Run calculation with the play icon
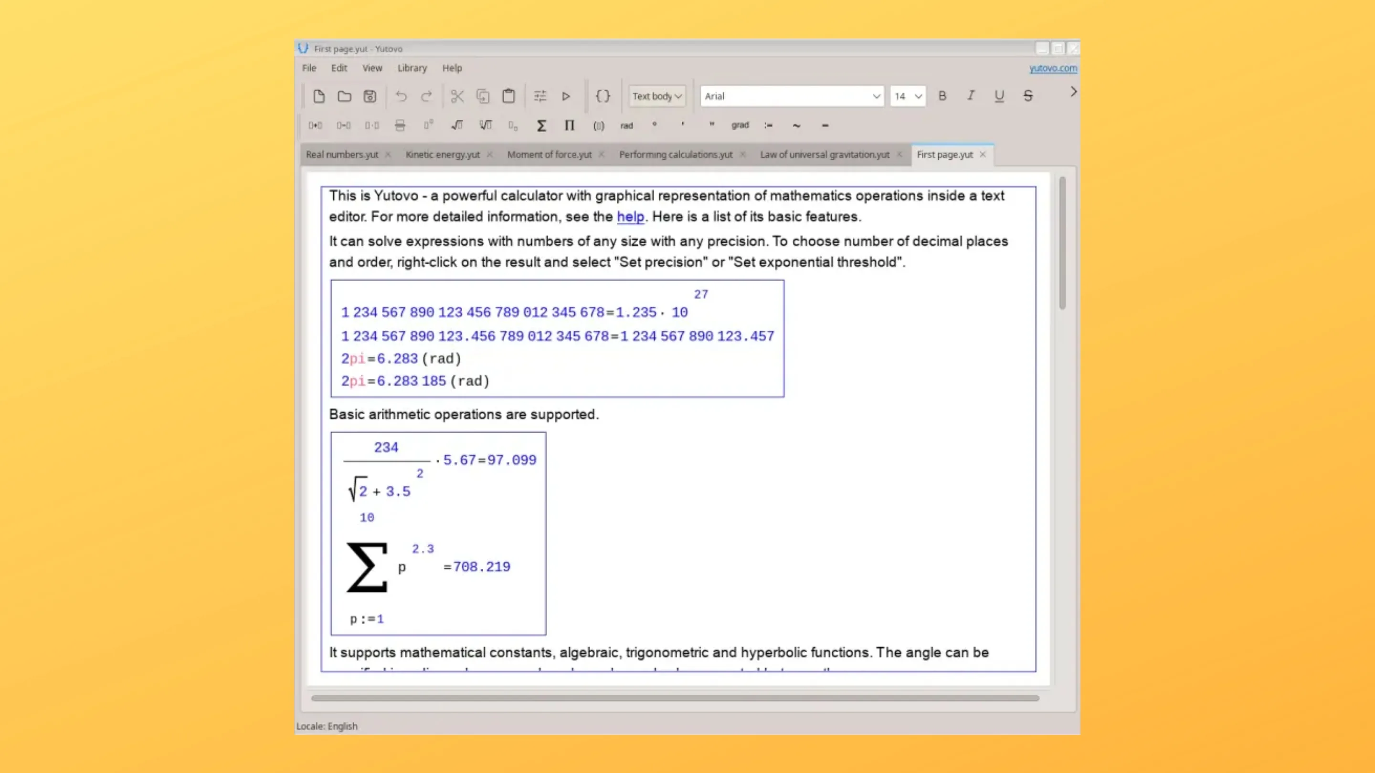The image size is (1375, 773). pos(566,96)
